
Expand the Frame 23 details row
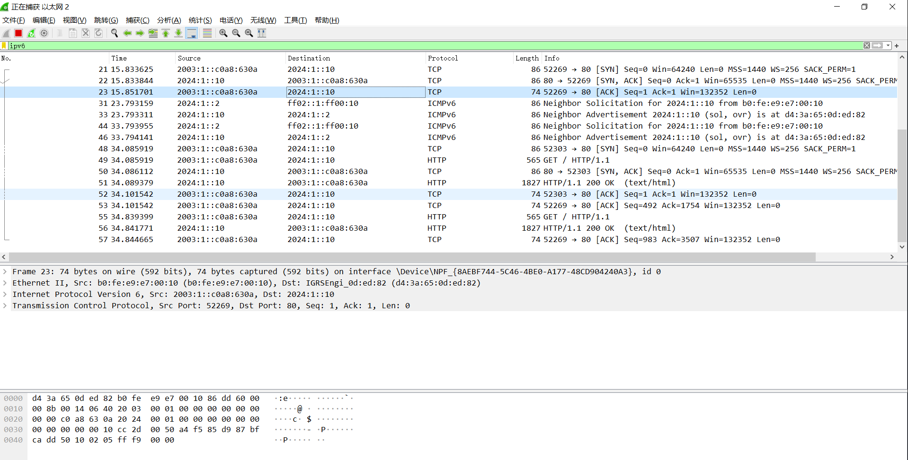coord(5,271)
